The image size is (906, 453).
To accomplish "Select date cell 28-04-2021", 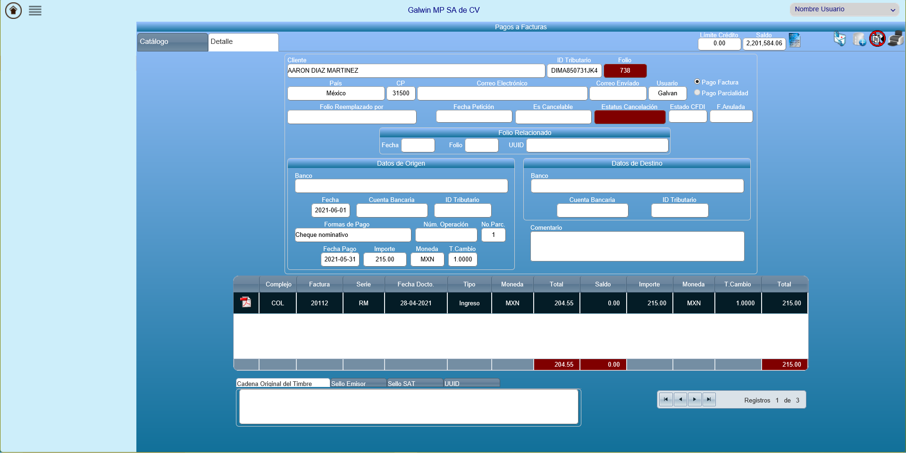I will (416, 303).
